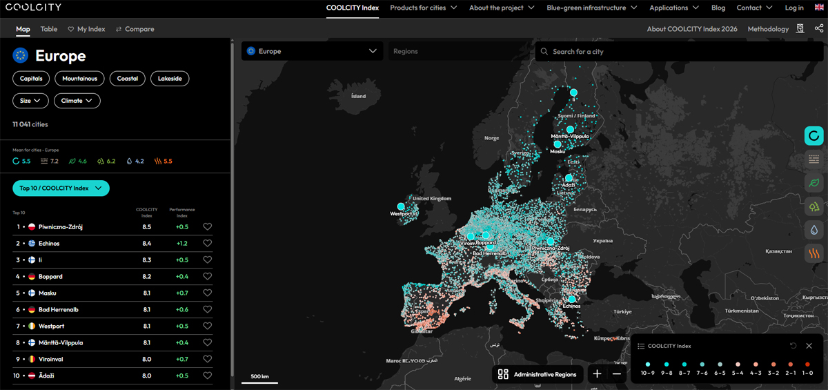Zoom out with the minus button

tap(617, 374)
